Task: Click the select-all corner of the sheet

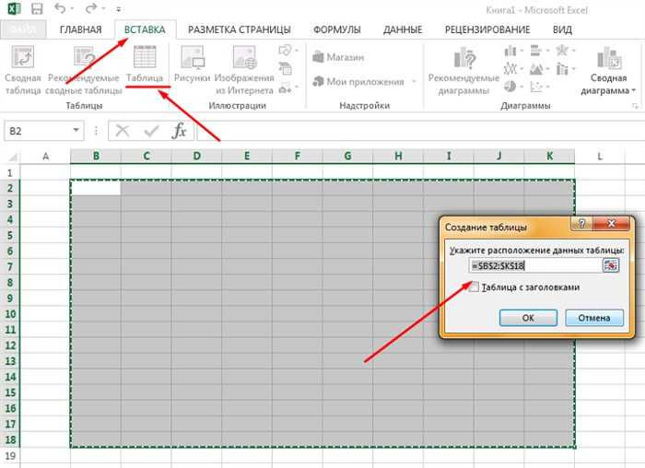Action: 13,157
